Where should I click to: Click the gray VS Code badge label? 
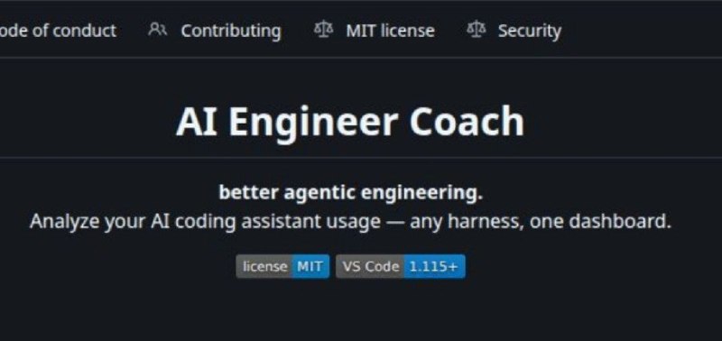[x=370, y=266]
